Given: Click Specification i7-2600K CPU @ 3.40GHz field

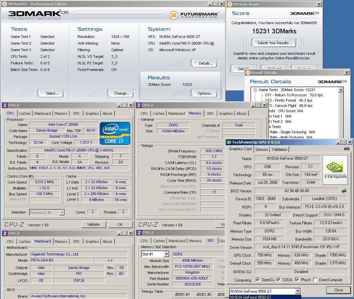Looking at the screenshot, I should tap(79, 150).
